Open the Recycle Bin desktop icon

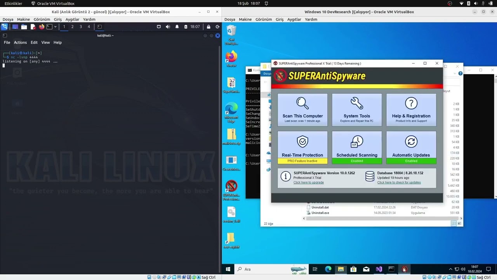(x=231, y=35)
